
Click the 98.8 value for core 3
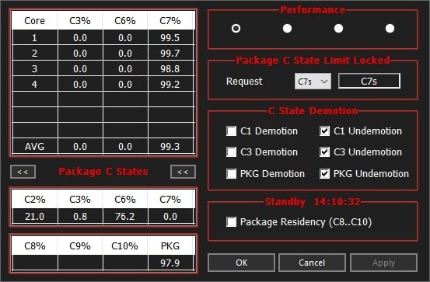(x=170, y=69)
